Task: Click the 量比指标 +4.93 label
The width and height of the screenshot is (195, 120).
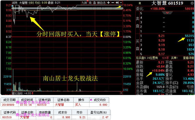Action: [x=23, y=93]
